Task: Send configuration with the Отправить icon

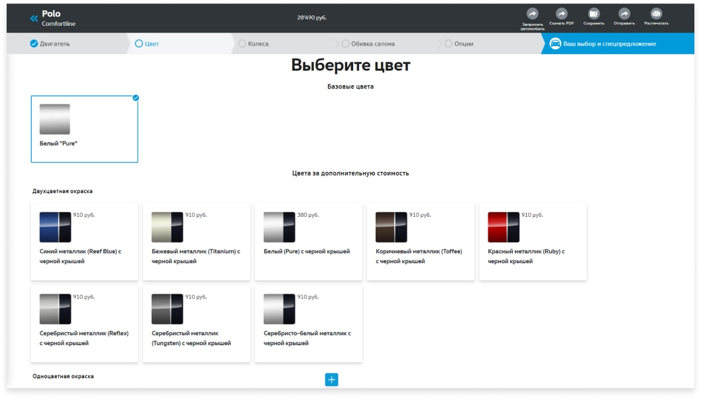Action: coord(624,14)
